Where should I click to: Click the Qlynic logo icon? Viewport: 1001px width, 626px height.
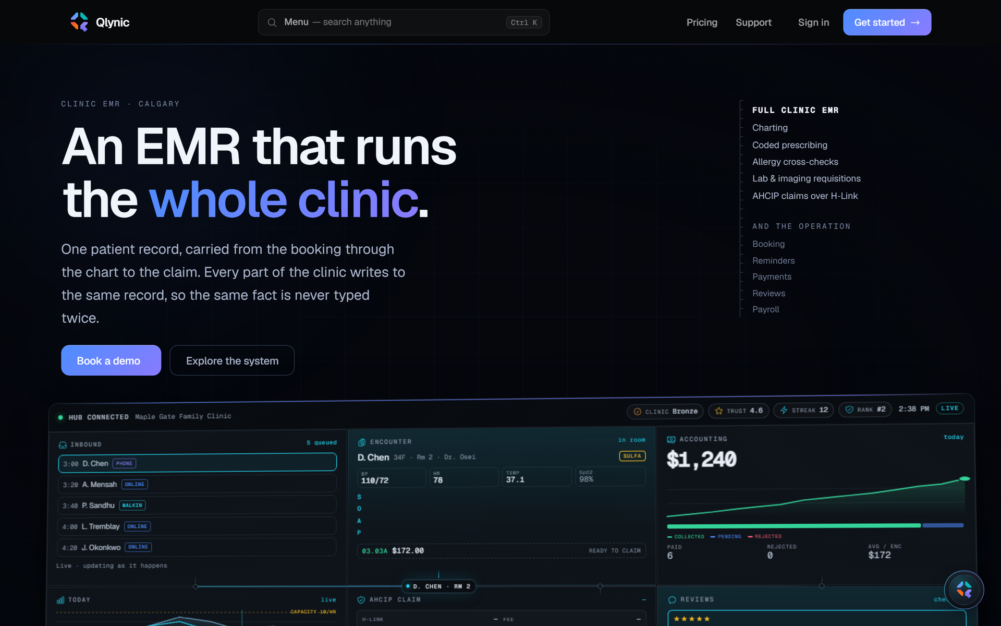[79, 22]
